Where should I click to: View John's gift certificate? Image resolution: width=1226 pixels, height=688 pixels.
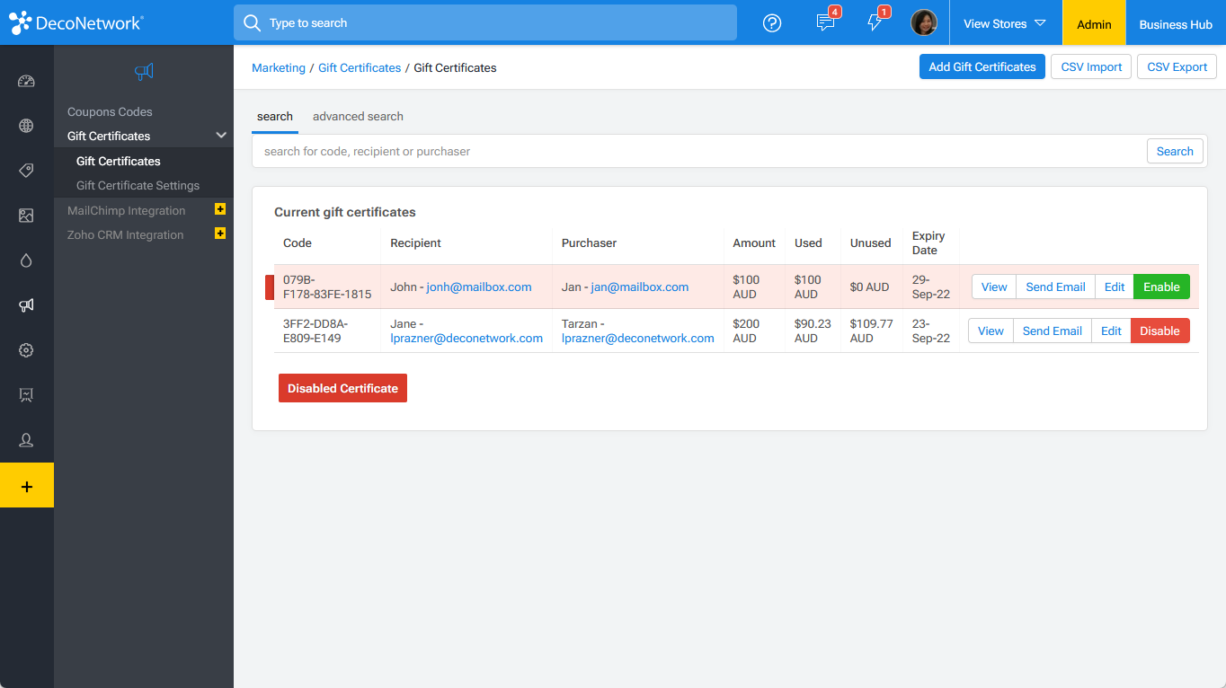tap(994, 287)
